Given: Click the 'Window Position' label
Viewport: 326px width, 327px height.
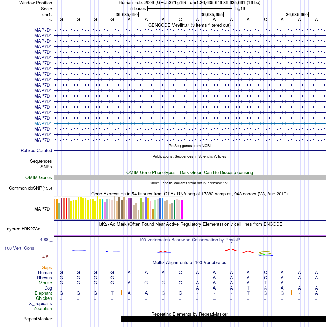Looking at the screenshot, I should (36, 3).
